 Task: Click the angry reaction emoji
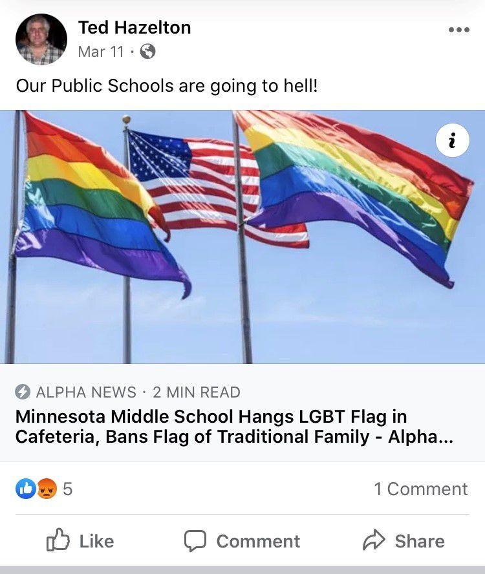[x=47, y=489]
